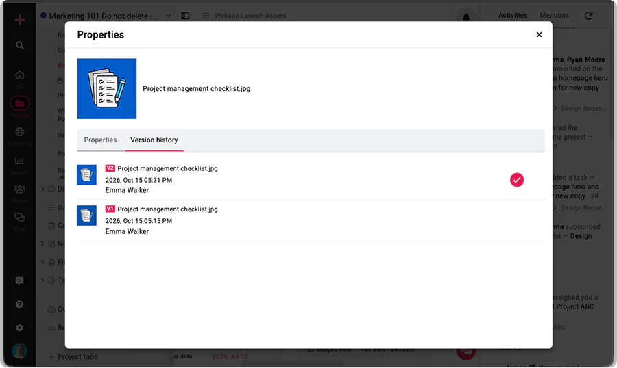Click Emma Walker under V2 version

[127, 190]
